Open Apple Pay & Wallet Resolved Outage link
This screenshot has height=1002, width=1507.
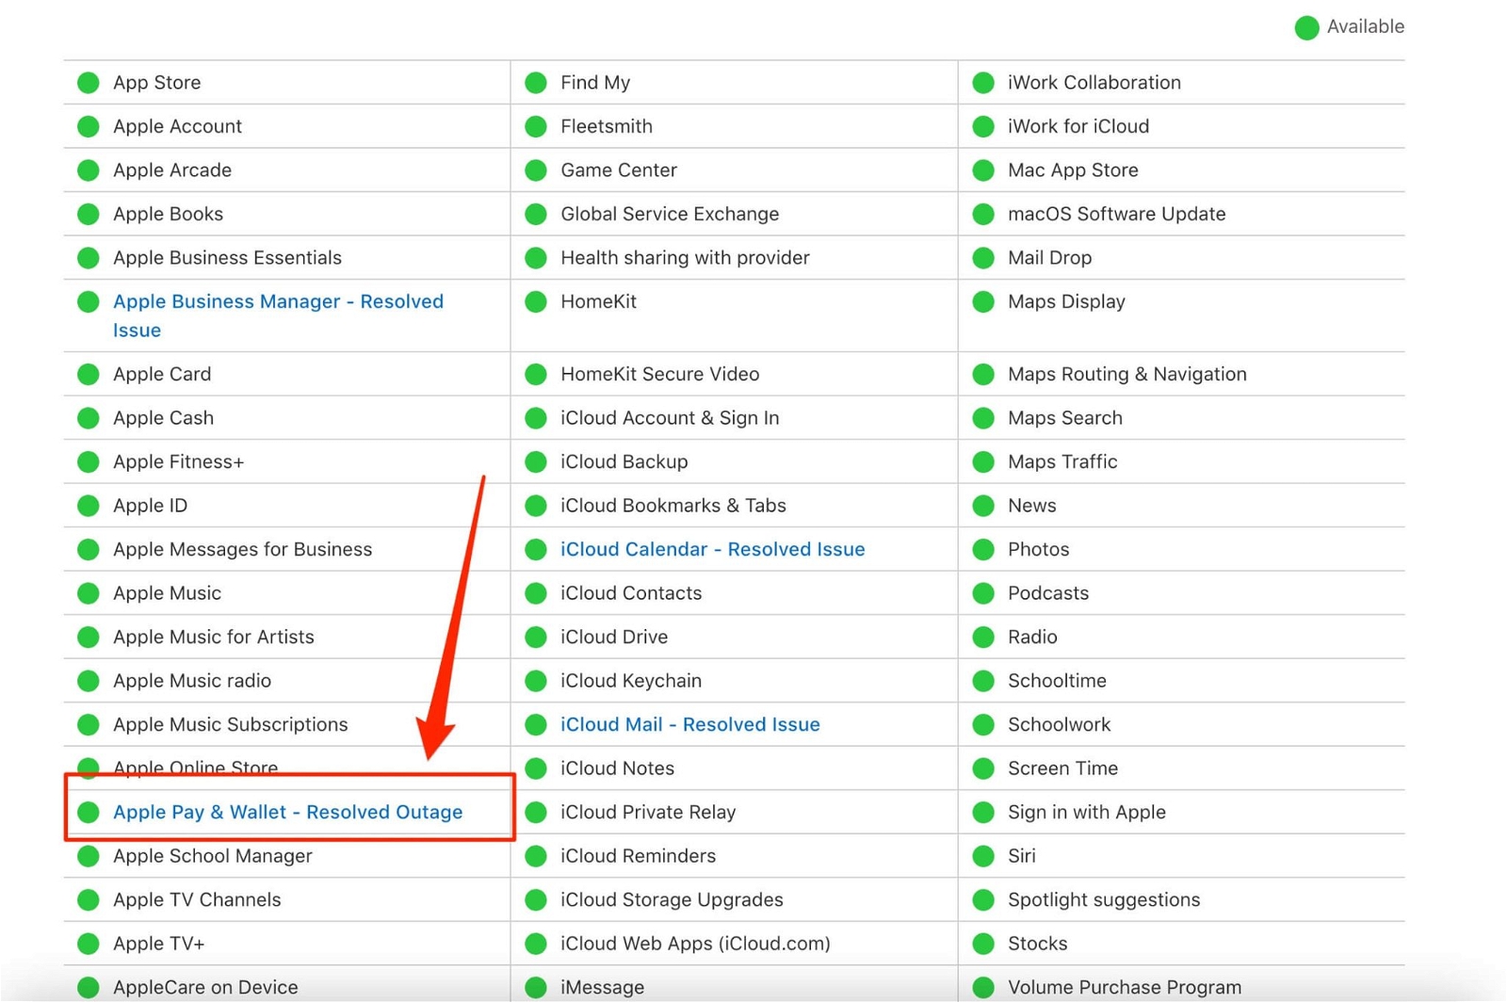tap(287, 812)
